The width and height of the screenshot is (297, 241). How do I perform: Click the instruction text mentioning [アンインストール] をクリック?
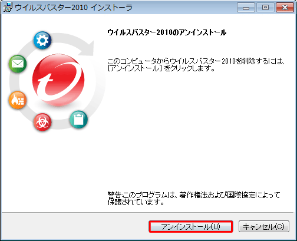coord(196,65)
